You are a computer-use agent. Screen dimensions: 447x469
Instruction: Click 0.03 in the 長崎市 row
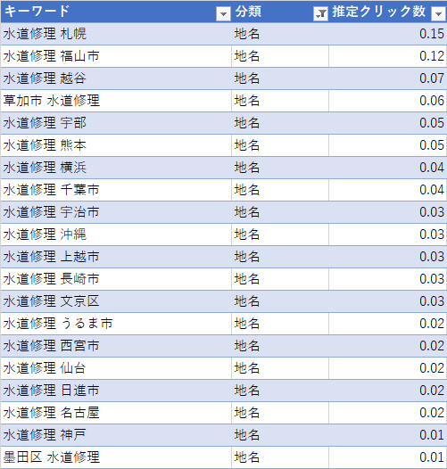(x=432, y=279)
